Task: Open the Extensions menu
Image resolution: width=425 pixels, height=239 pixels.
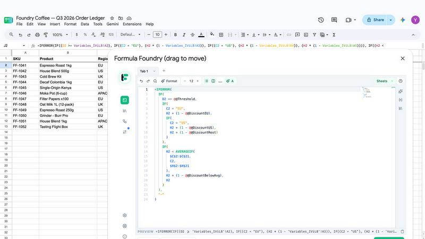Action: 132,24
